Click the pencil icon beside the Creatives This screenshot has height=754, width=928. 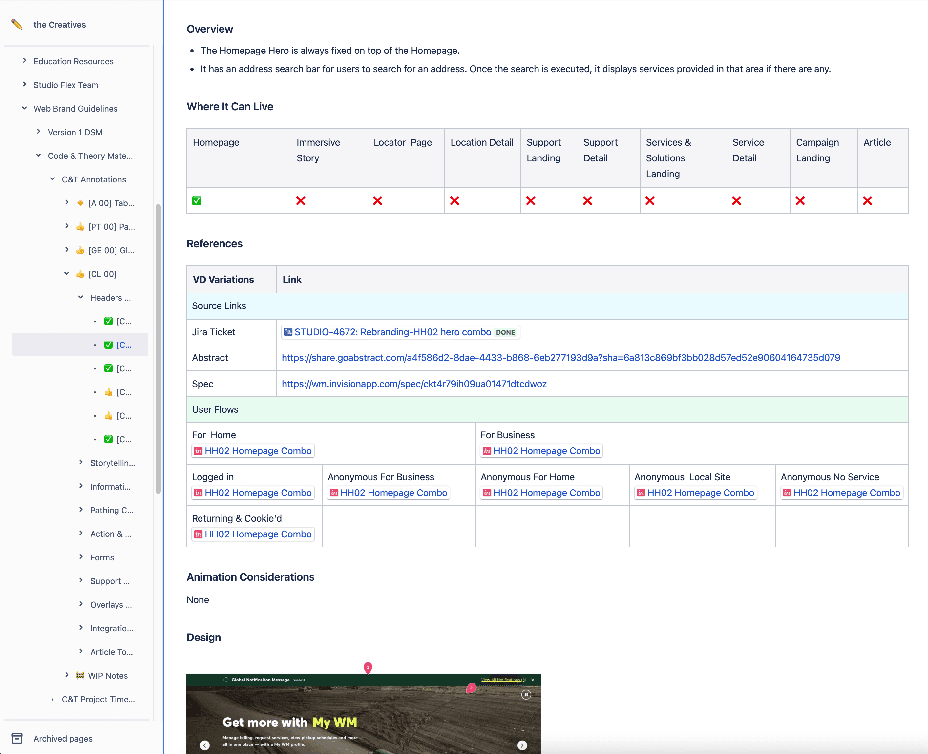(17, 24)
